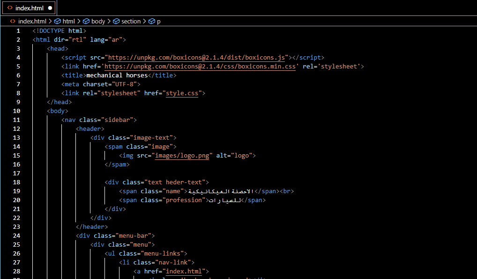Click the class="name" attribute
This screenshot has height=279, width=477.
click(162, 191)
